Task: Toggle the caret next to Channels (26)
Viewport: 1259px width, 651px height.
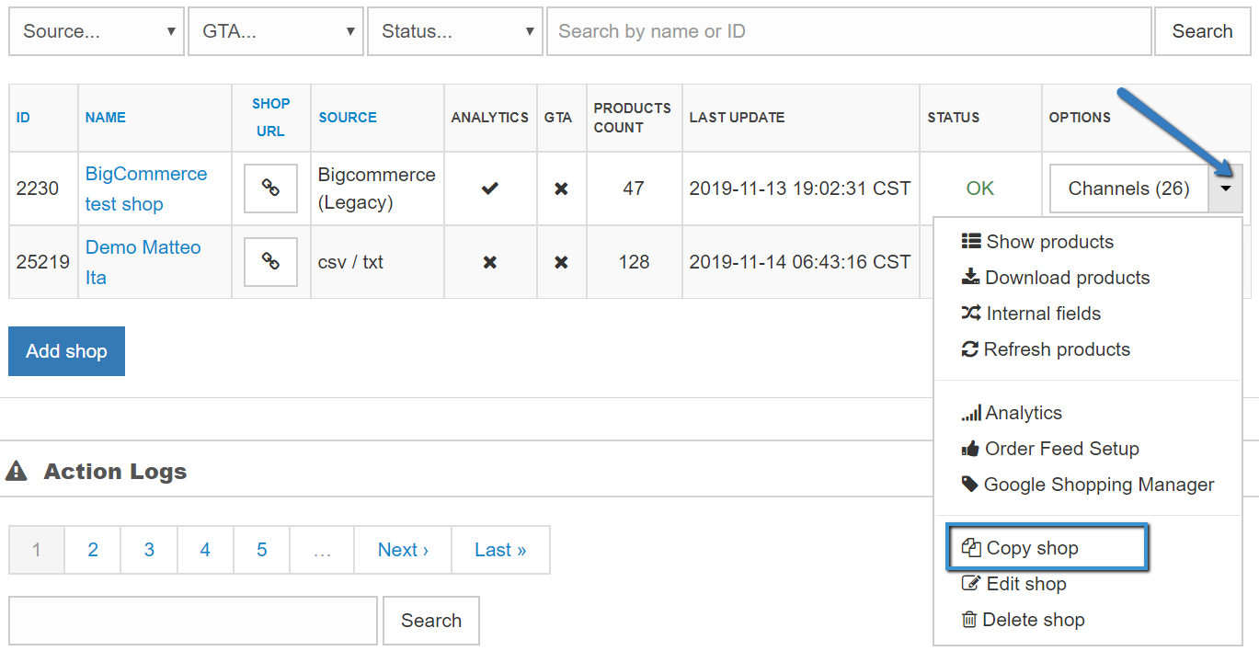Action: pos(1226,188)
